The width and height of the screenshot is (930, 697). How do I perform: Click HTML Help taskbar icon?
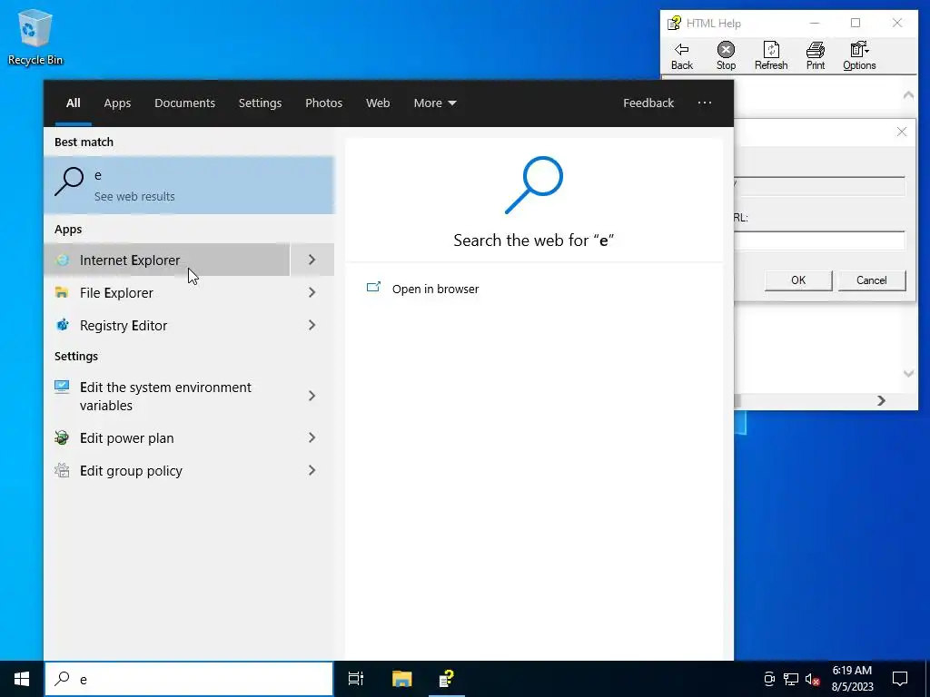tap(446, 679)
